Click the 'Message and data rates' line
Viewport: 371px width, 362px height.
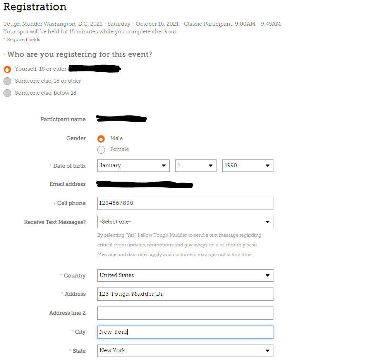click(175, 255)
